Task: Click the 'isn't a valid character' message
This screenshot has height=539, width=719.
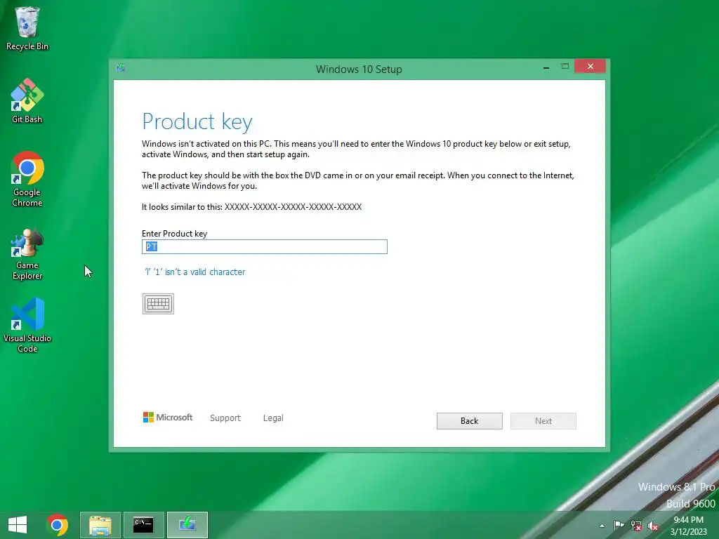Action: (195, 272)
